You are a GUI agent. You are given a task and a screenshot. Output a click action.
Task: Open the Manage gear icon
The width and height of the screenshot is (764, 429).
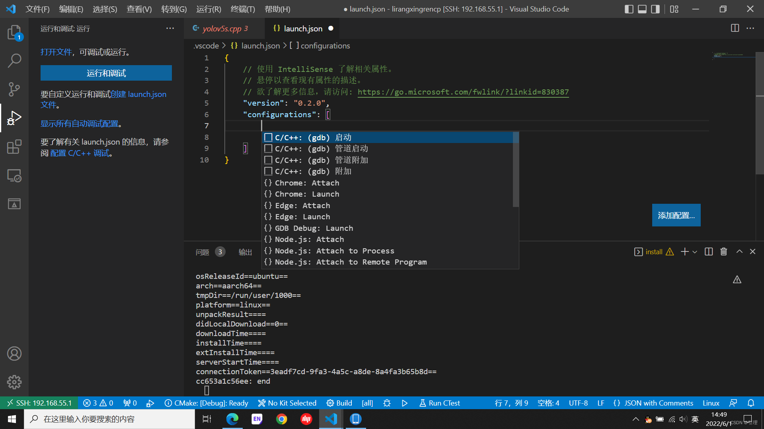point(14,382)
